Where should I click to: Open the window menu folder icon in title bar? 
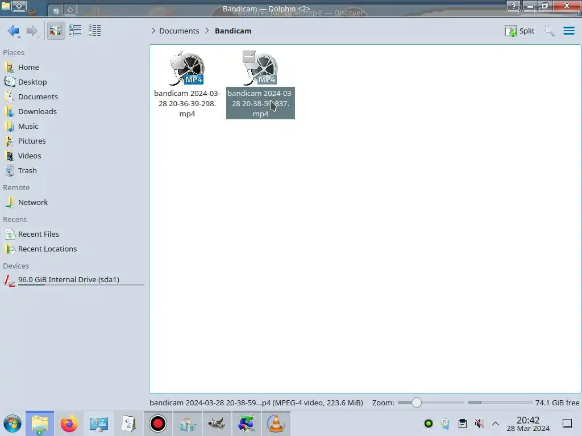pos(6,6)
